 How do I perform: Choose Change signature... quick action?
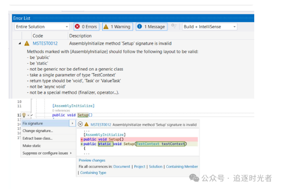point(38,131)
